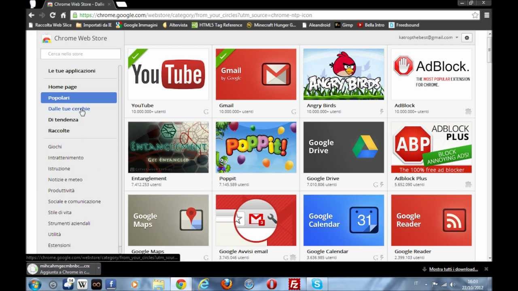Open the Importati da IE bookmark folder
The height and width of the screenshot is (291, 518).
point(94,25)
